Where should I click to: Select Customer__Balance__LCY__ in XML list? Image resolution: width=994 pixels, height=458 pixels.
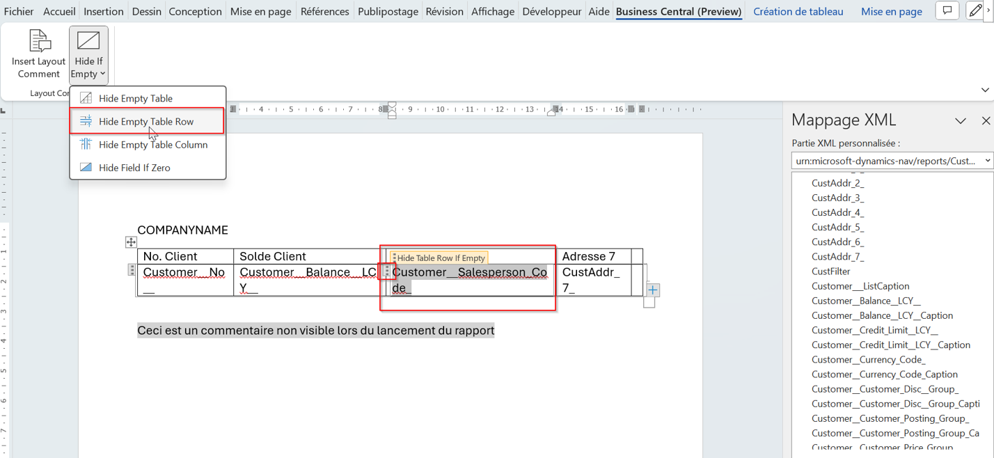pos(866,301)
